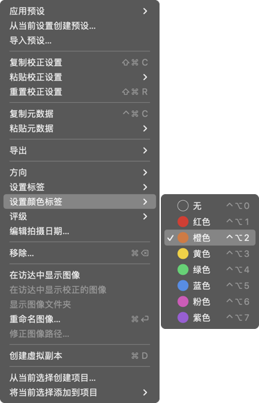The image size is (259, 403).
Task: Open the 评级 rating submenu
Action: coord(79,216)
